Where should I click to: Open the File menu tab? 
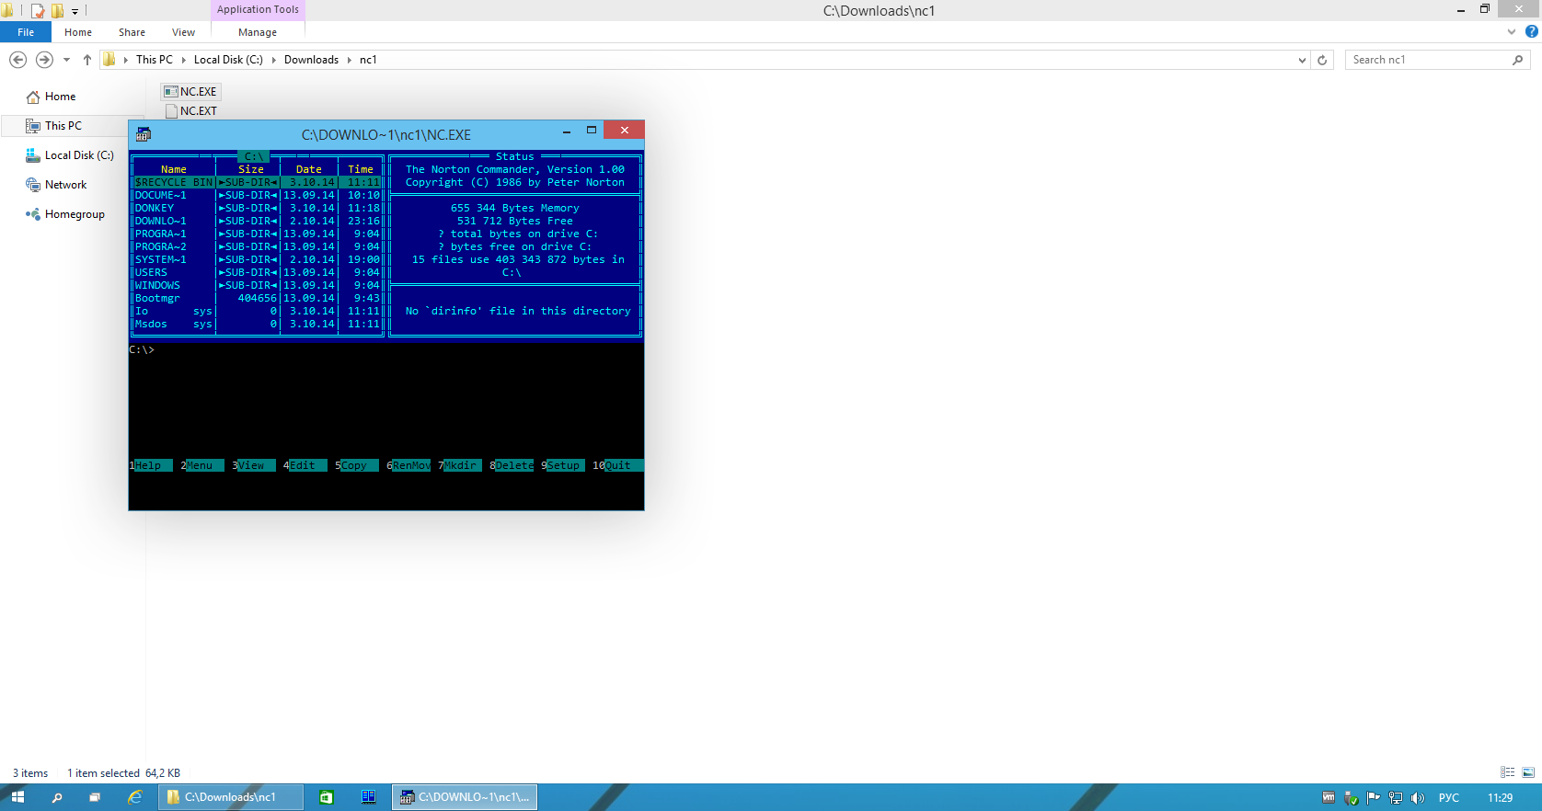point(26,32)
